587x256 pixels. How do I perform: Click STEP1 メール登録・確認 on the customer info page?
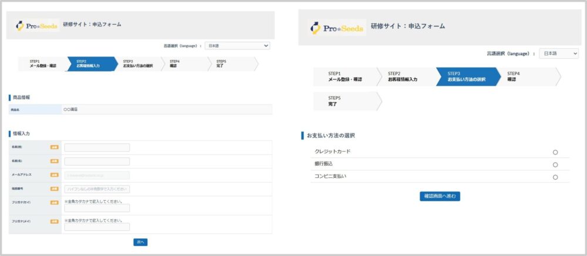point(42,63)
